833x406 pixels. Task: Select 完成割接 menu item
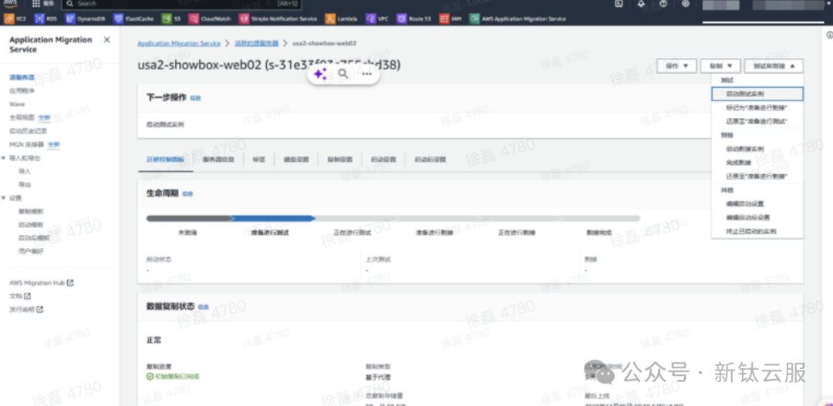pyautogui.click(x=757, y=163)
